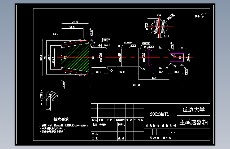Image resolution: width=230 pixels, height=149 pixels.
Task: Select the spline cross-section A-A view
Action: 159,27
